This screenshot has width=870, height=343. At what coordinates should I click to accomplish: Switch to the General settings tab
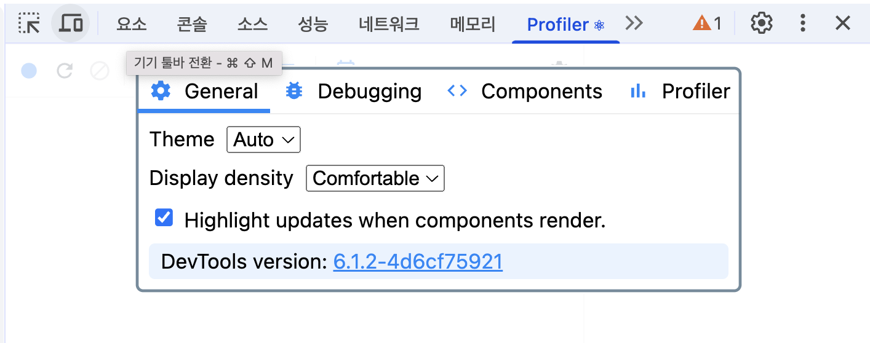click(204, 92)
